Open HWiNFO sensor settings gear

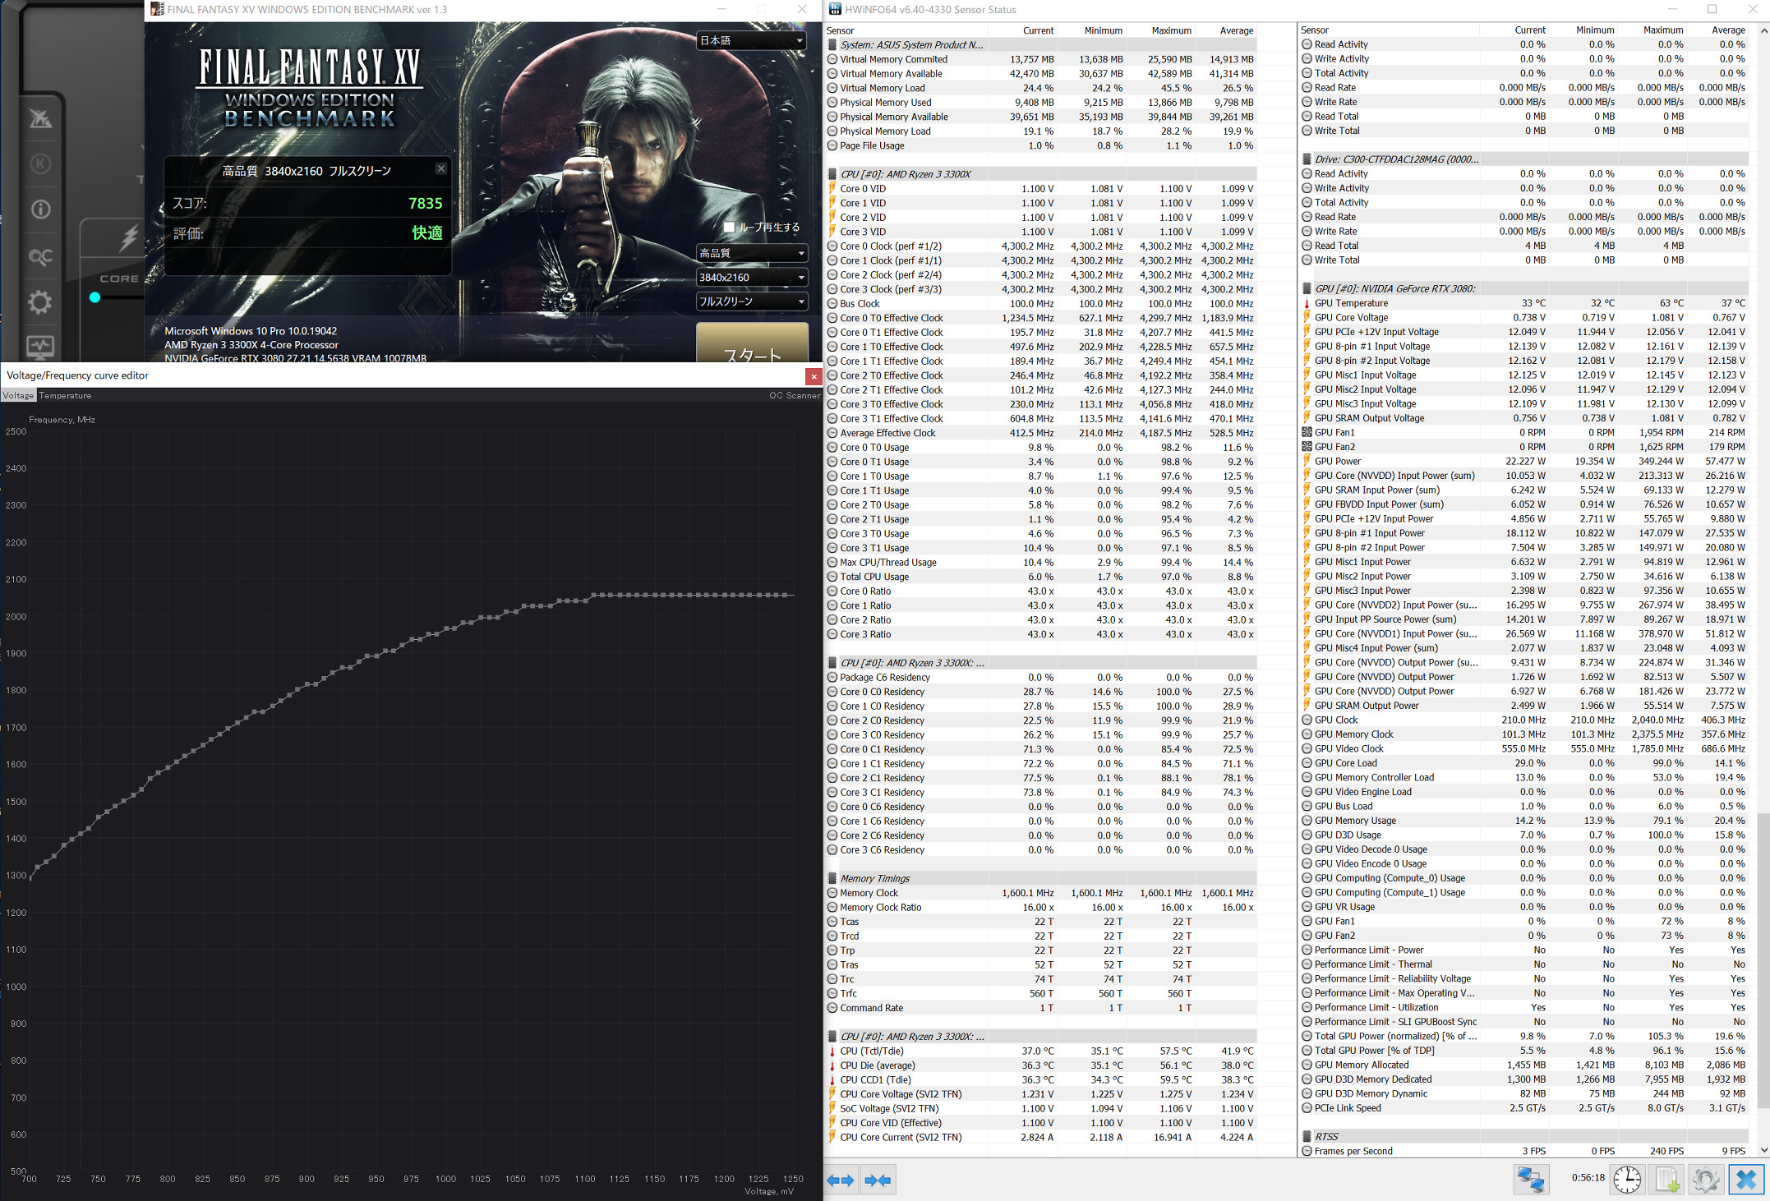tap(1706, 1180)
